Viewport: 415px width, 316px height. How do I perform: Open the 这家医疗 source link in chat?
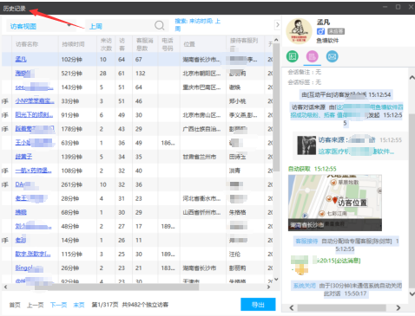356,152
